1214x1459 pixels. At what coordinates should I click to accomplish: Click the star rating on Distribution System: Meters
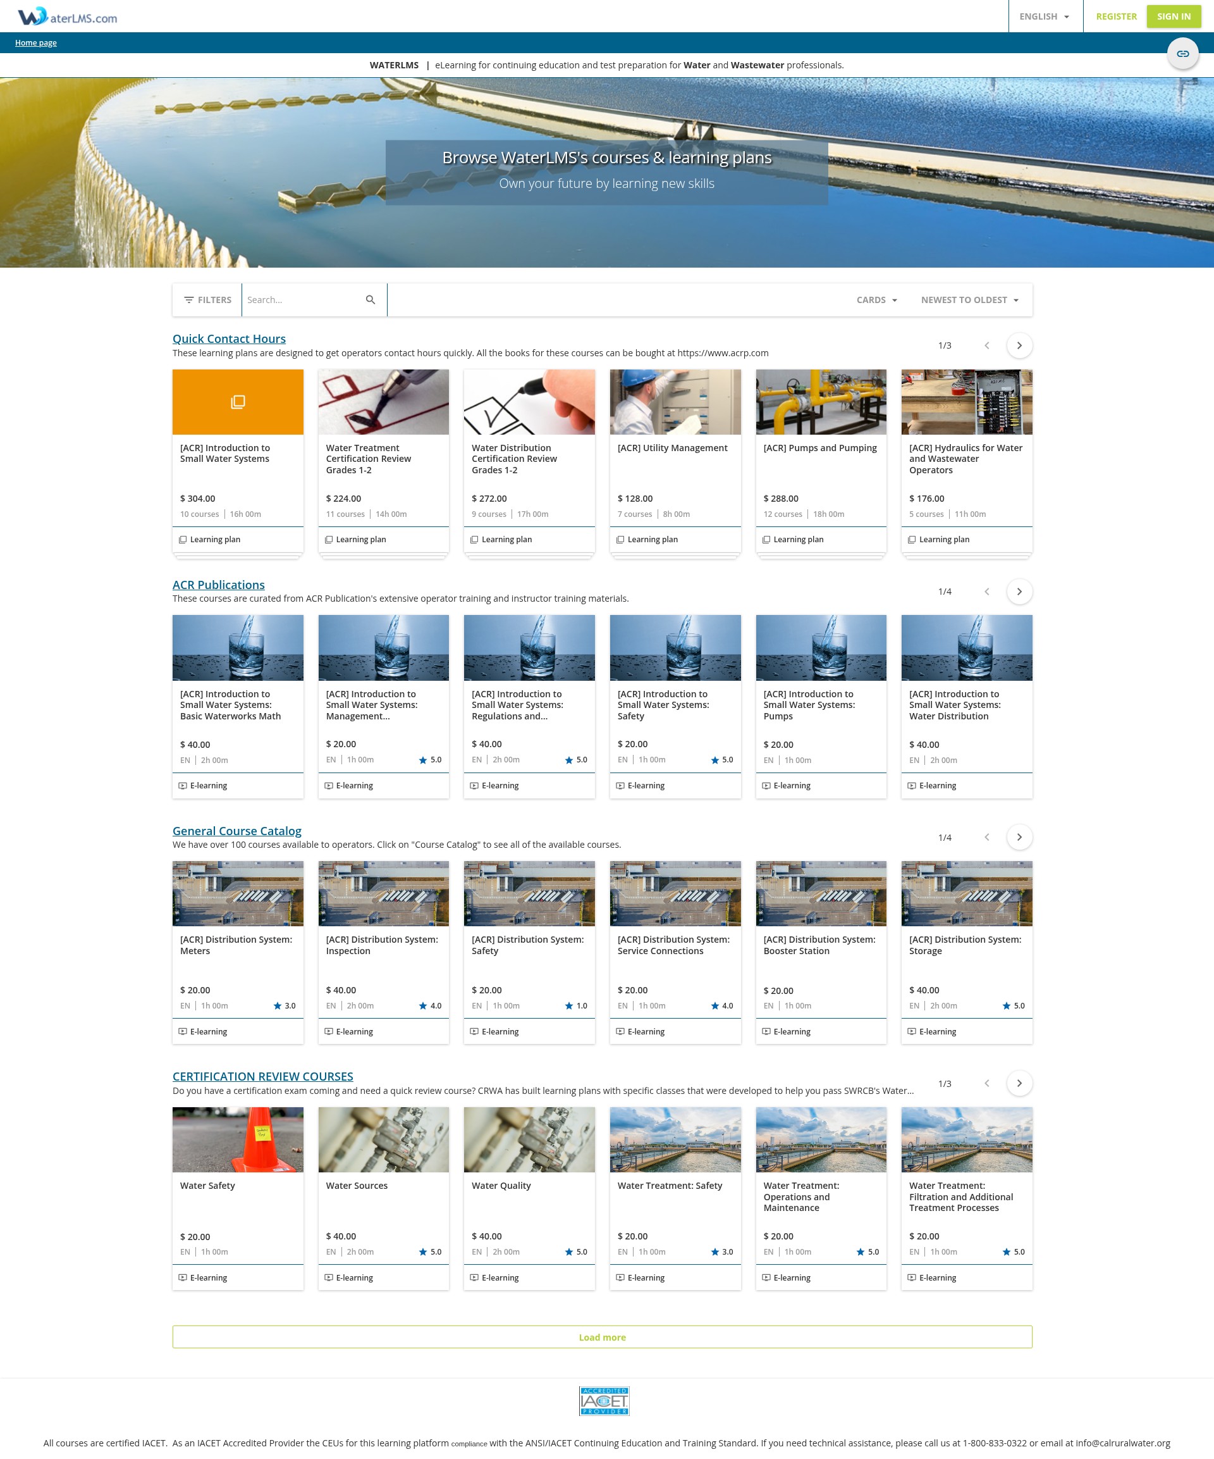pos(284,1005)
